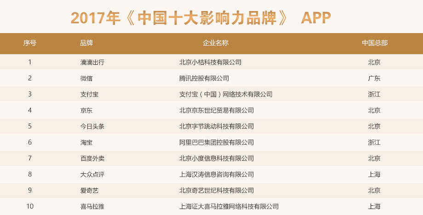Image resolution: width=423 pixels, height=215 pixels.
Task: Click headquarters 北京 in the 今日头条 row
Action: pos(374,126)
